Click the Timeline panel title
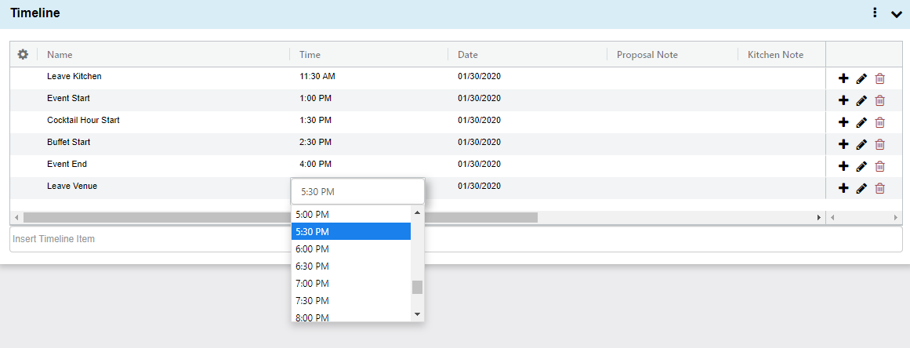 (34, 13)
